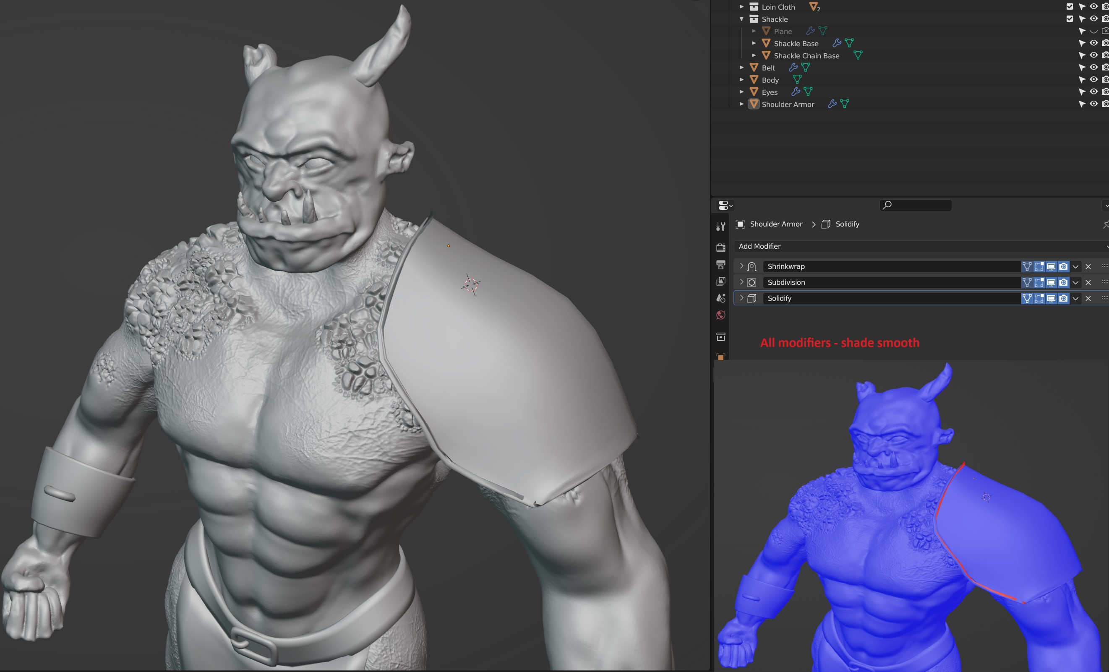Click Shackle Base modifier wrench icon
The width and height of the screenshot is (1109, 672).
[837, 43]
